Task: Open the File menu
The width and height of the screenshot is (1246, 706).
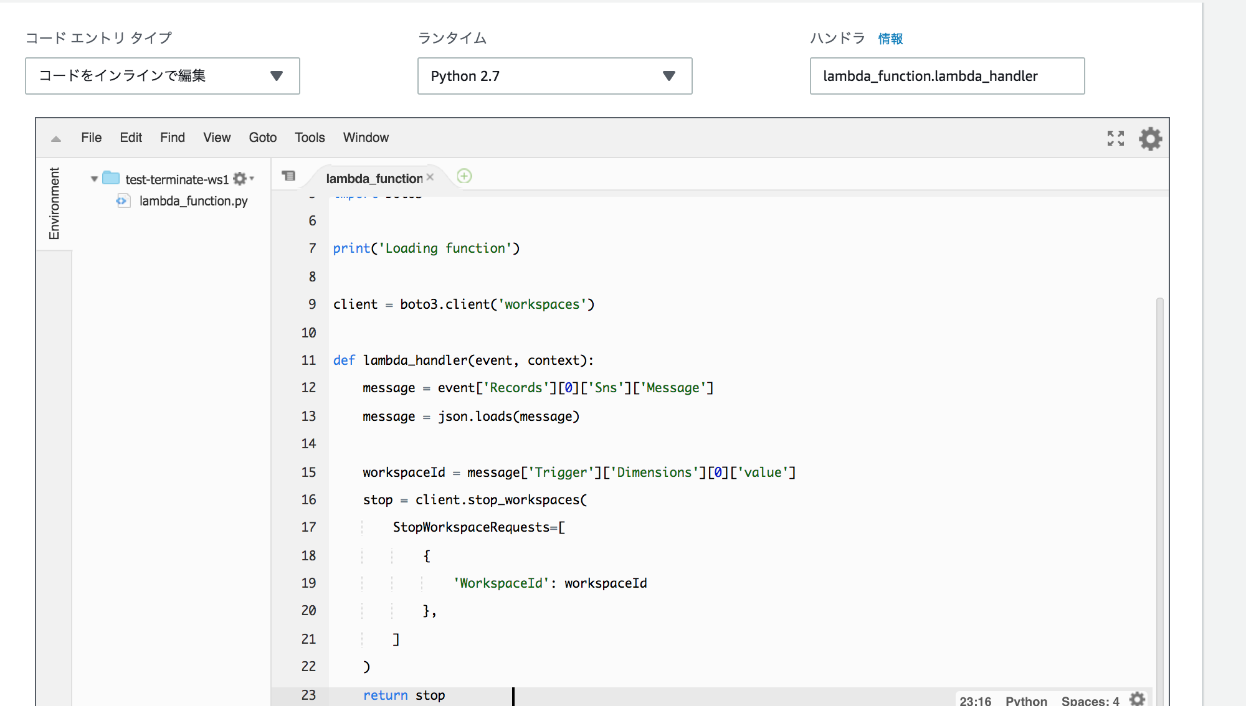Action: [x=91, y=138]
